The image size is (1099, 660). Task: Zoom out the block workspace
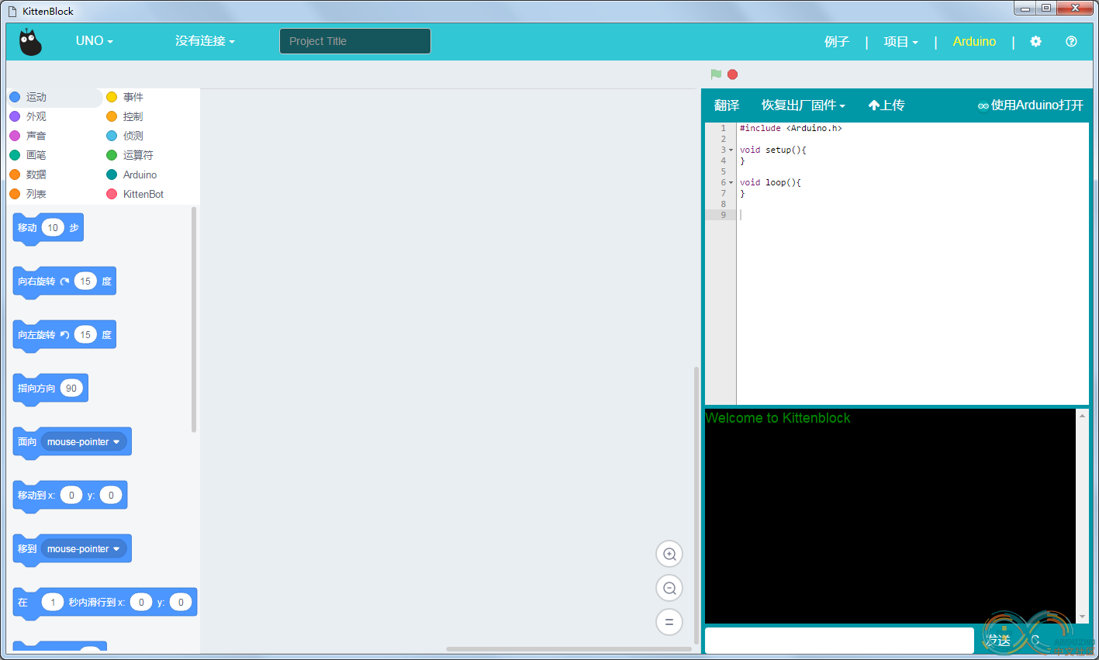[669, 588]
